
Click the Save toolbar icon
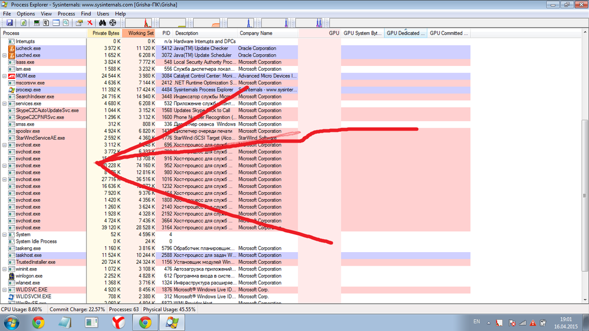coord(9,23)
